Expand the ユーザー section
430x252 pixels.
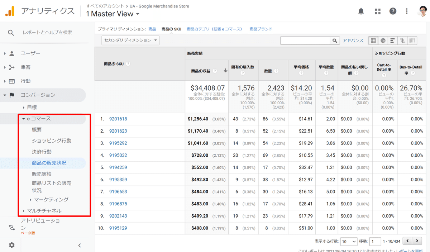point(5,53)
